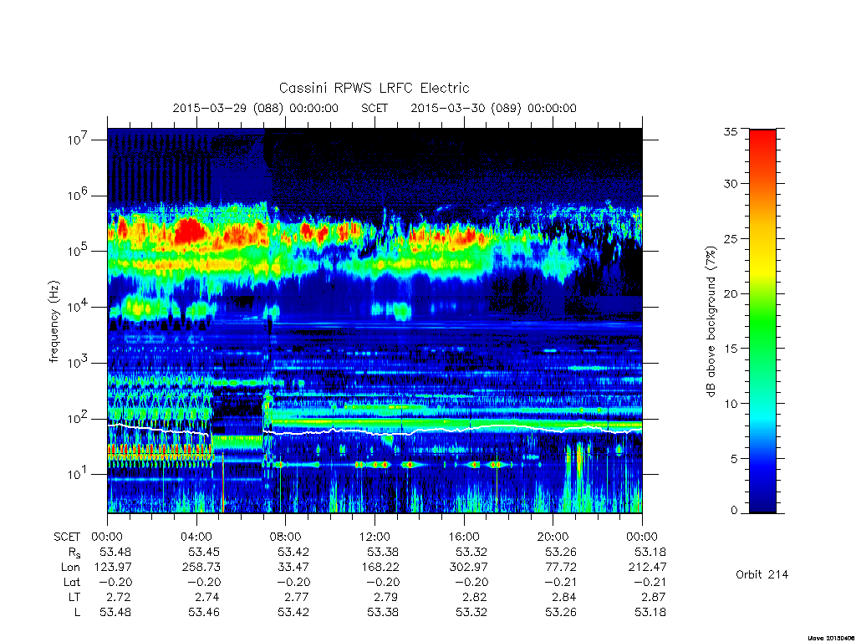Click the large red emission blob near 03:30
856x642 pixels.
pyautogui.click(x=190, y=231)
